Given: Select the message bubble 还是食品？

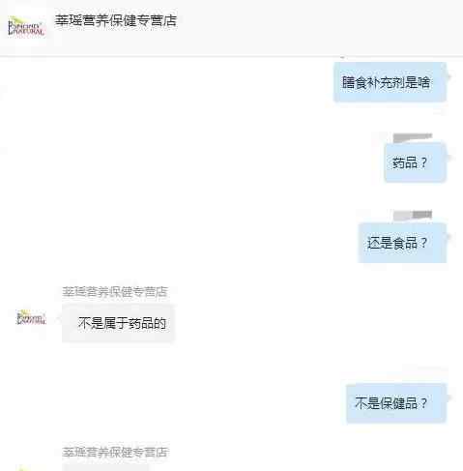Looking at the screenshot, I should click(x=402, y=243).
